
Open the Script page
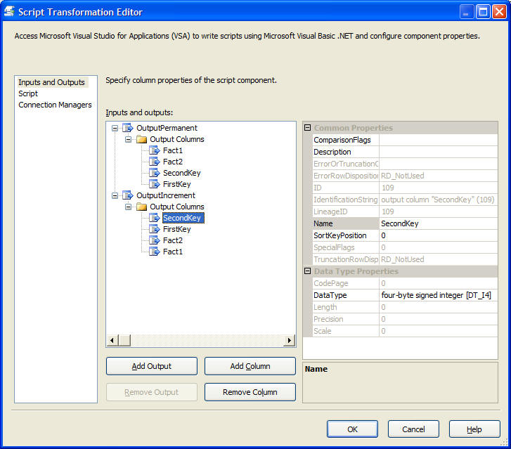(28, 93)
